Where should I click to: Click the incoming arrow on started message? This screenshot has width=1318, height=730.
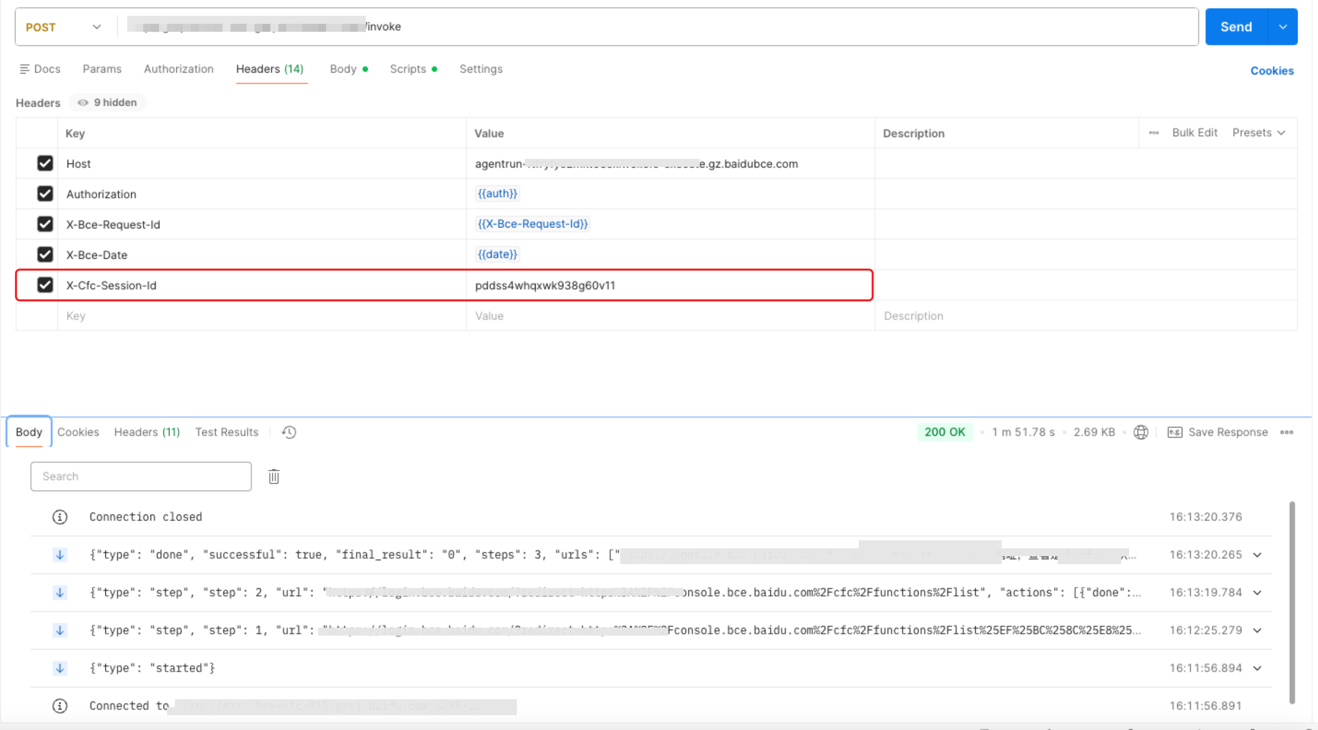(x=60, y=668)
